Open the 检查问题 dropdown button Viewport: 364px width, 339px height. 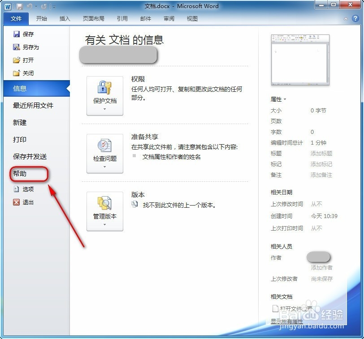[105, 154]
